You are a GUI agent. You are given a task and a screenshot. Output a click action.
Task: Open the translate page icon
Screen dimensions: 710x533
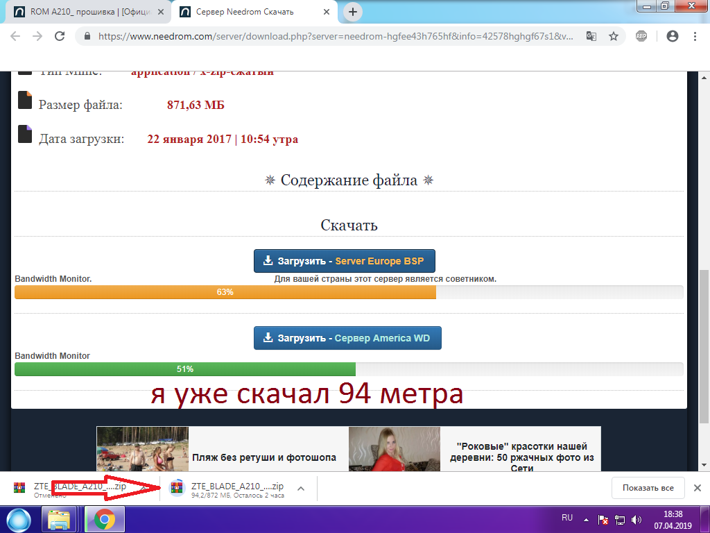(591, 36)
